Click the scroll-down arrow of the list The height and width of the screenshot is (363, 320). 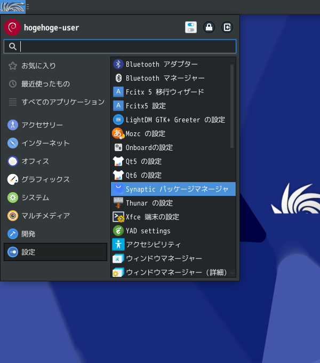coord(232,273)
